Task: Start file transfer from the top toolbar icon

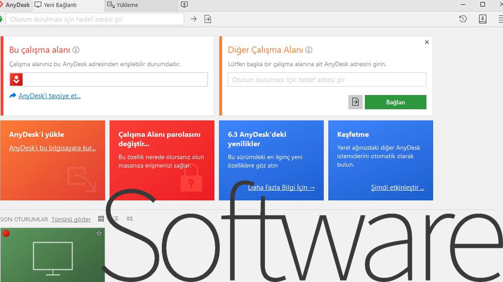Action: click(208, 19)
